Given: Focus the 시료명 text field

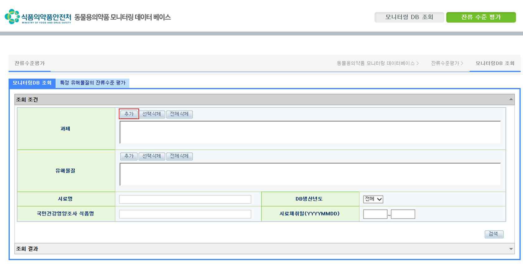Looking at the screenshot, I should coord(185,199).
